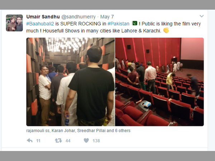Click the @sandhumerry handle
This screenshot has width=215, height=161.
click(78, 17)
